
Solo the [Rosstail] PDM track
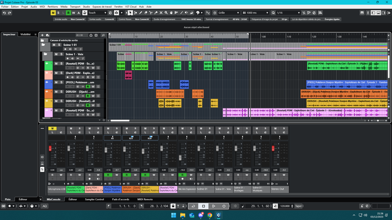61,64
